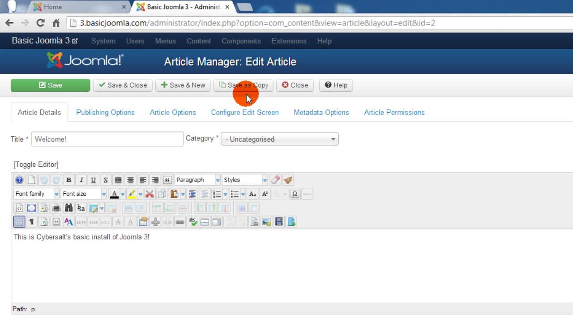
Task: Switch to Metadata Options tab
Action: coord(321,112)
